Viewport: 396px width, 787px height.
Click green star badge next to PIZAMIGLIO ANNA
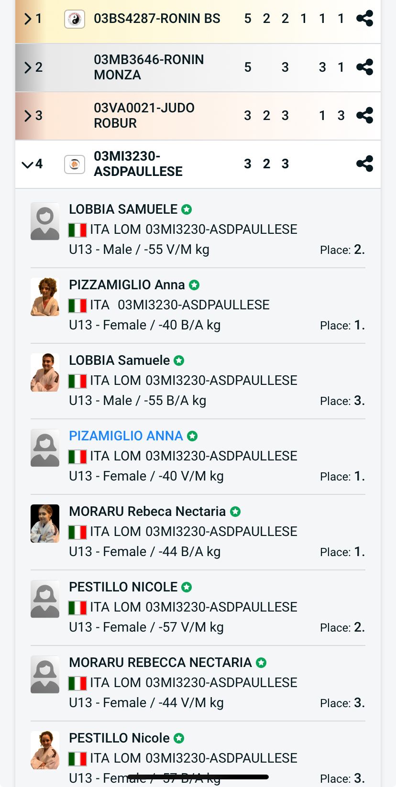pyautogui.click(x=192, y=436)
